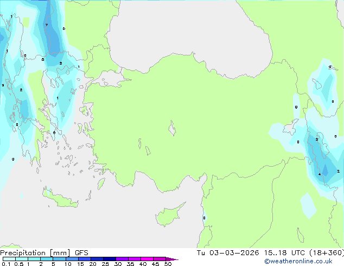Click the date text 'Tu 03-03-2026'
Screen dimensions: 344x266
[228, 253]
